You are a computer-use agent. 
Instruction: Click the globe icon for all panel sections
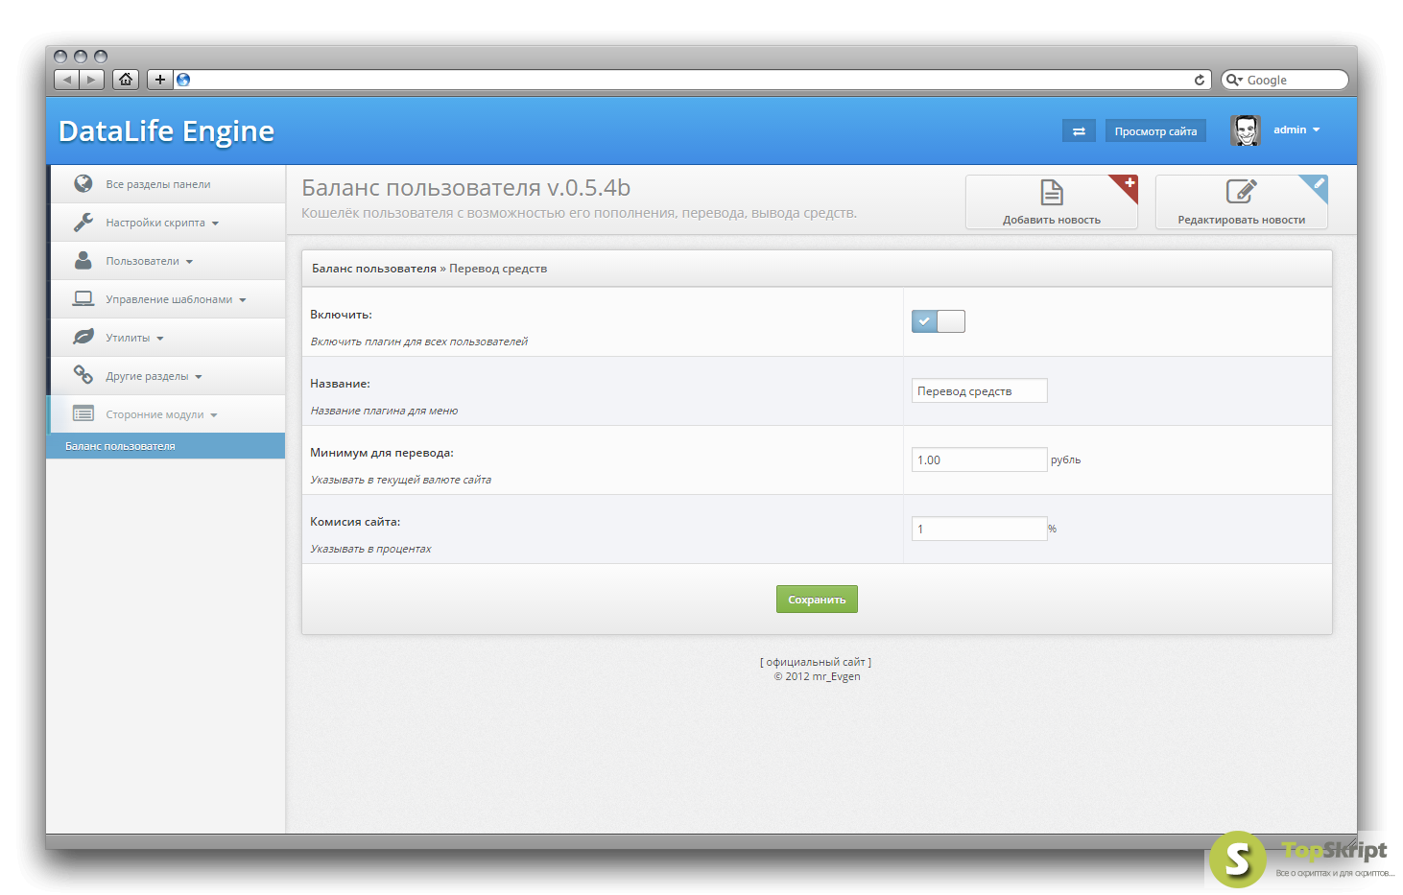coord(83,183)
